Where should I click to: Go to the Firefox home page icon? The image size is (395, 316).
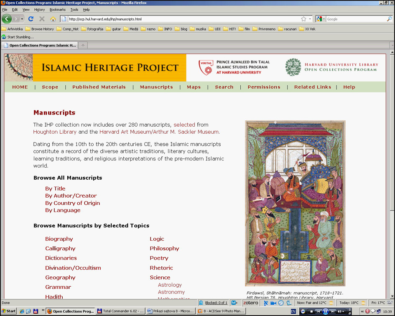53,19
